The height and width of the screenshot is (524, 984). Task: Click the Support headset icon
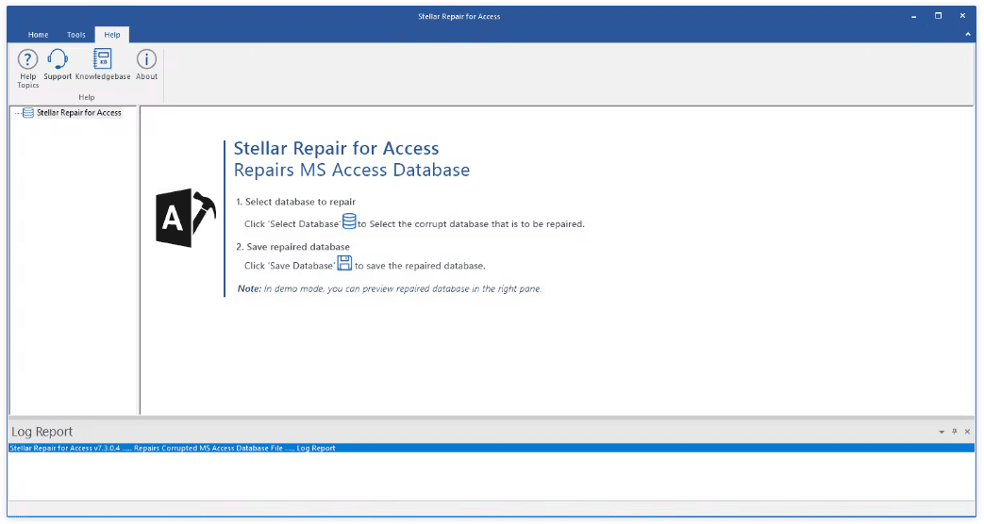pos(58,59)
